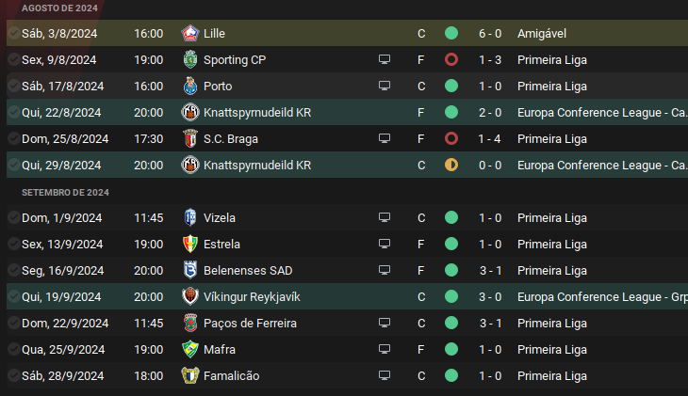Click the TV icon on the Sporting CP fixture
The image size is (688, 396).
(385, 59)
